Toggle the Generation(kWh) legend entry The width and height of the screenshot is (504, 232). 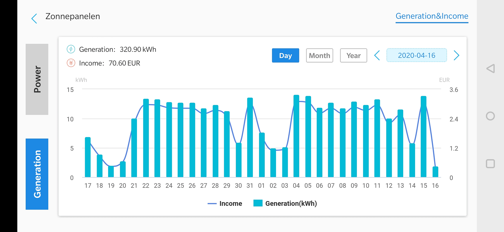point(285,203)
